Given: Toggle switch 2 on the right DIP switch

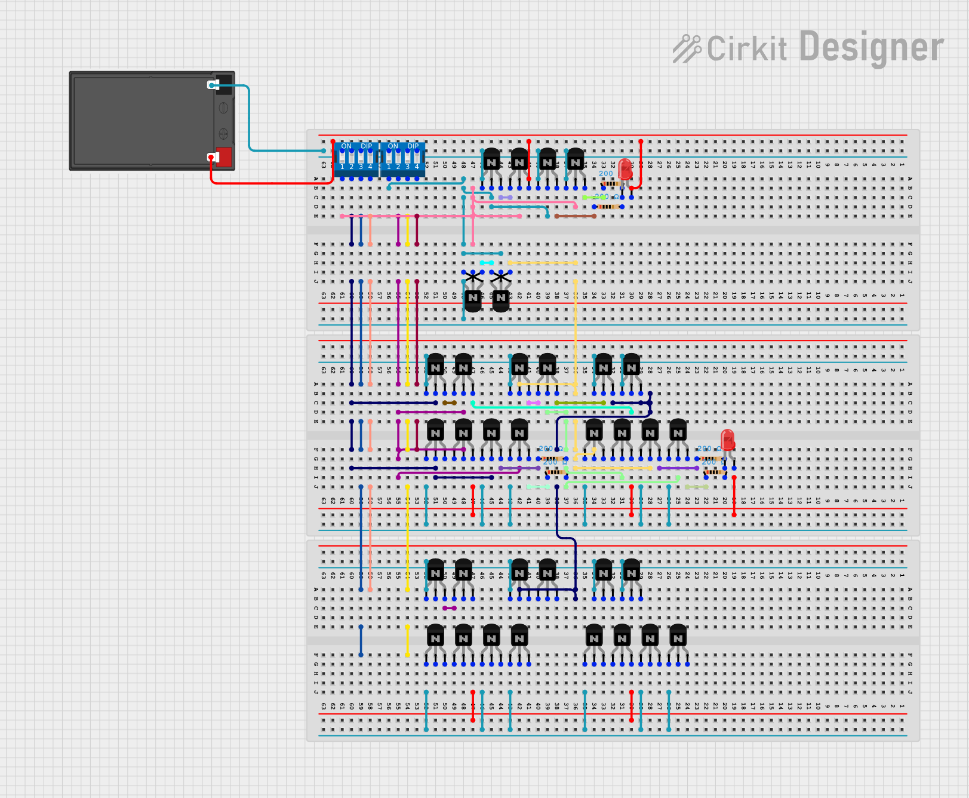Looking at the screenshot, I should pyautogui.click(x=398, y=157).
